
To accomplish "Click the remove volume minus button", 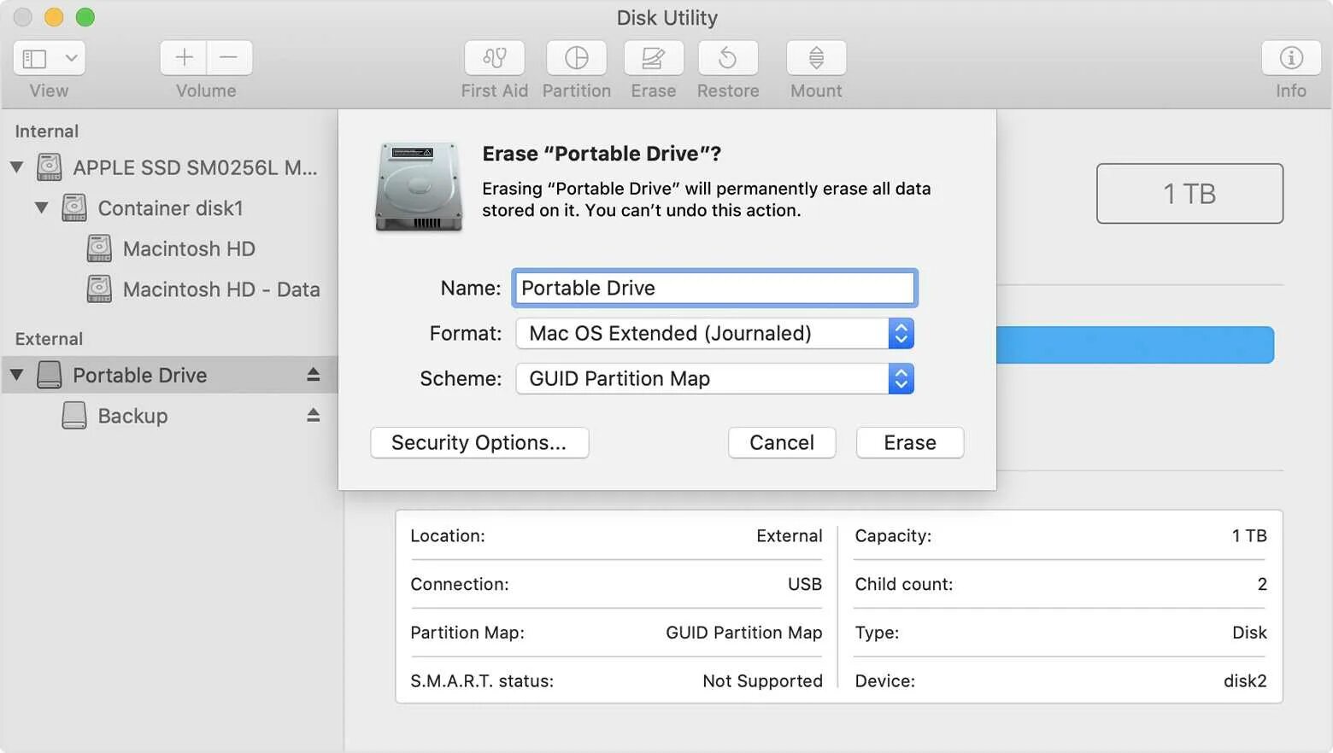I will coord(229,58).
